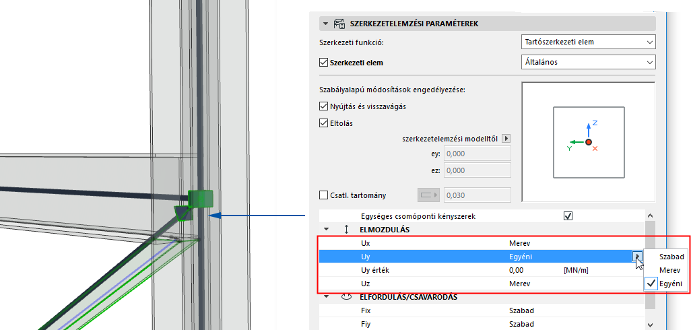Screen dimensions: 691x330
Task: Click the green joint node in 3D view
Action: tap(201, 198)
